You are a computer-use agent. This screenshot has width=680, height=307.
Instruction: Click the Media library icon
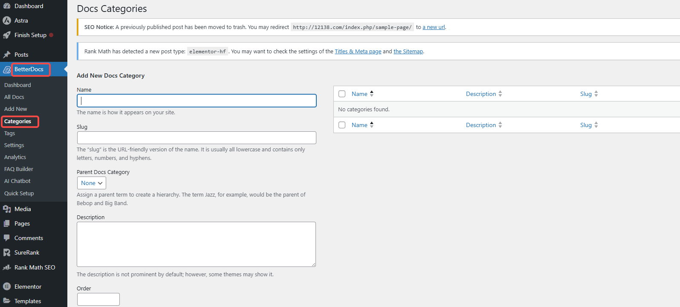pos(7,209)
